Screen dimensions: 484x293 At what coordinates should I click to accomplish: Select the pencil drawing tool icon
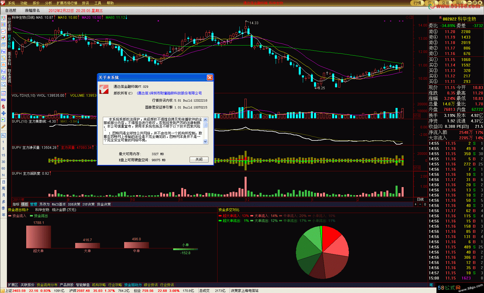(x=3, y=126)
